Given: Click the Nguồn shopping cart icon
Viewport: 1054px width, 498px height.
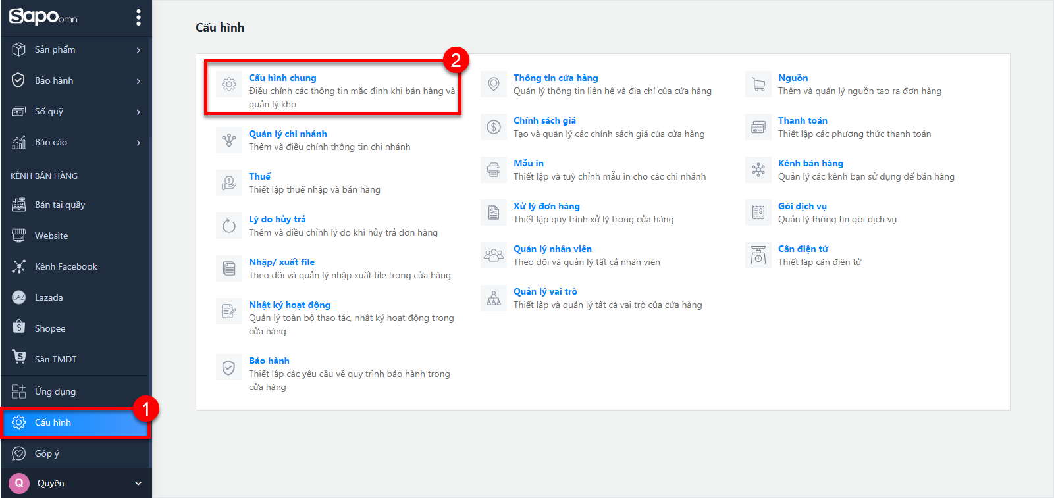Looking at the screenshot, I should tap(758, 84).
